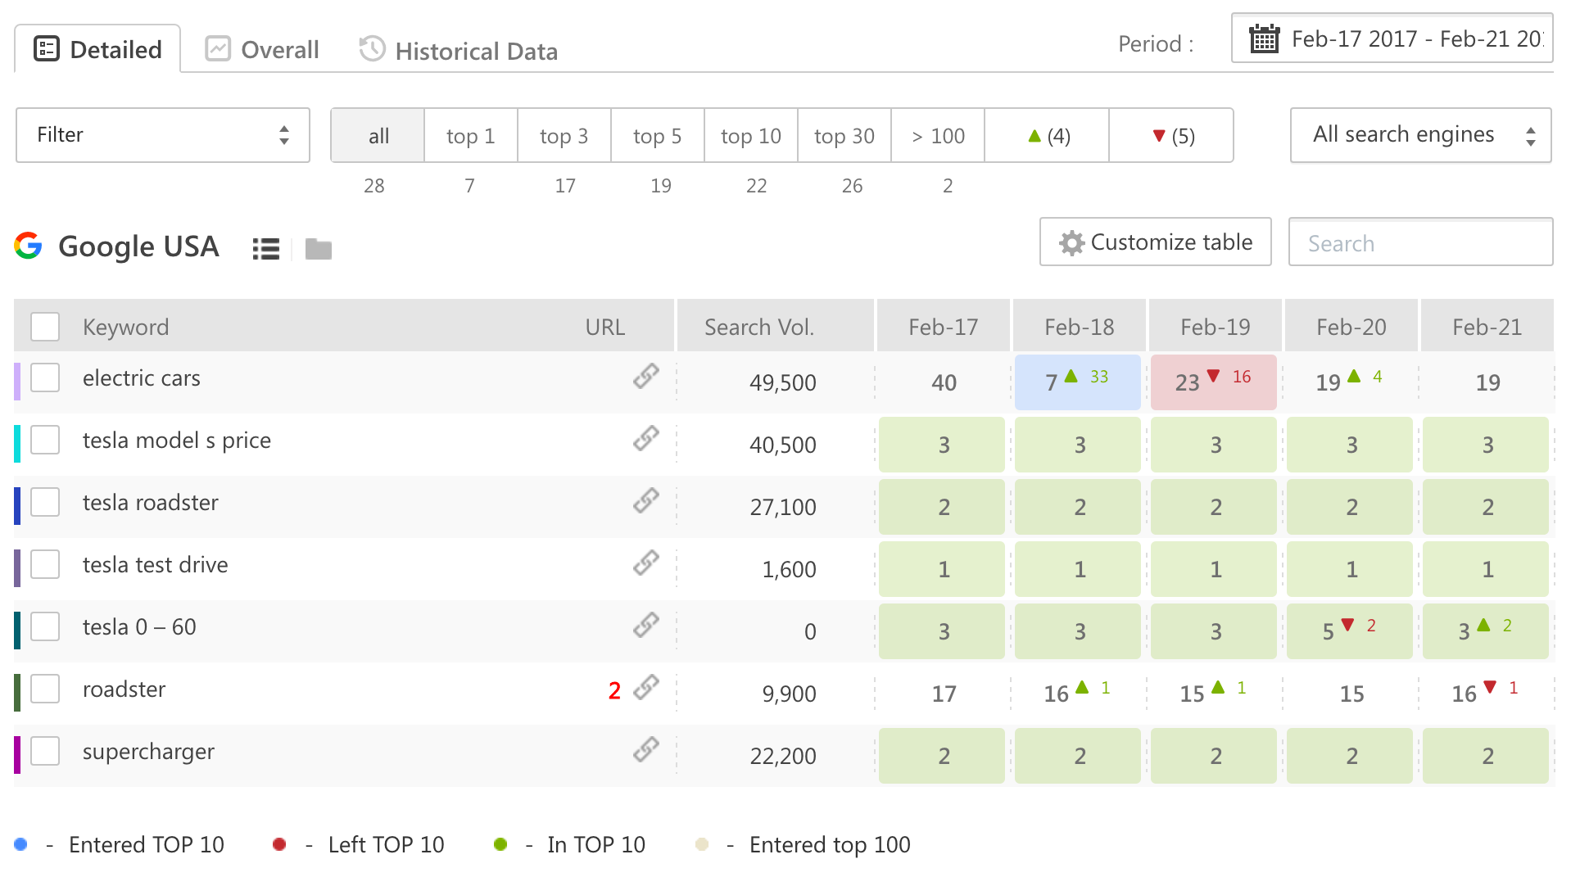Click the URL link icon for supercharger
The width and height of the screenshot is (1571, 886).
tap(646, 749)
